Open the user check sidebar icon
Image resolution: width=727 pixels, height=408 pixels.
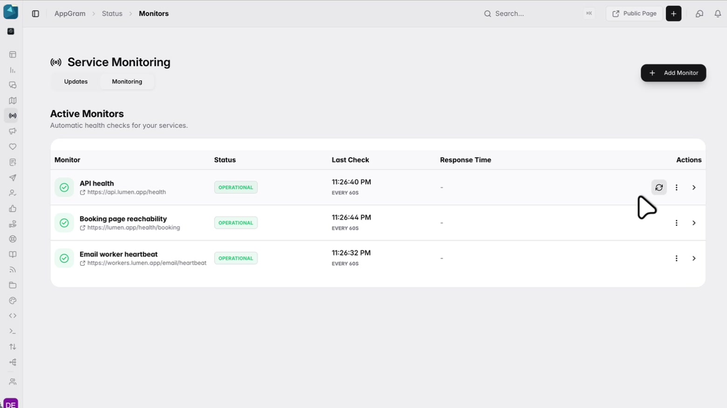tap(13, 193)
